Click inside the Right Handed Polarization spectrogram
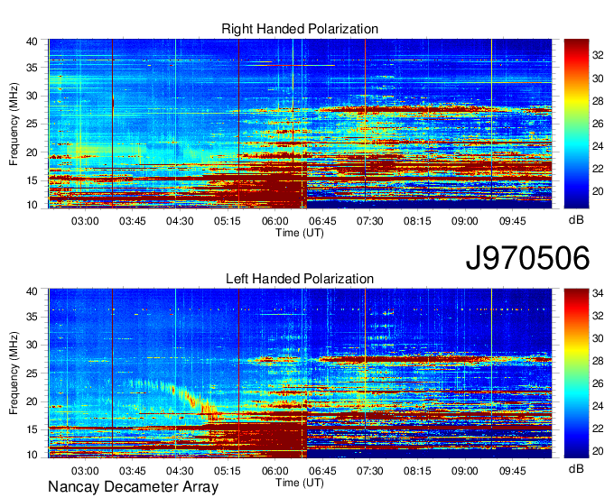614x498 pixels. pyautogui.click(x=300, y=124)
